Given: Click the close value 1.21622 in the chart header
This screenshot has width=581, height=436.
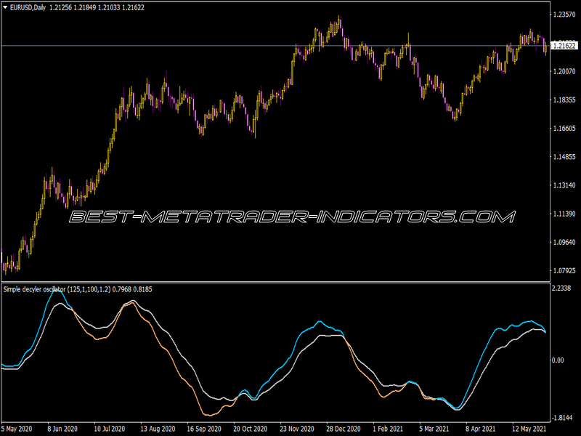Looking at the screenshot, I should pyautogui.click(x=134, y=7).
